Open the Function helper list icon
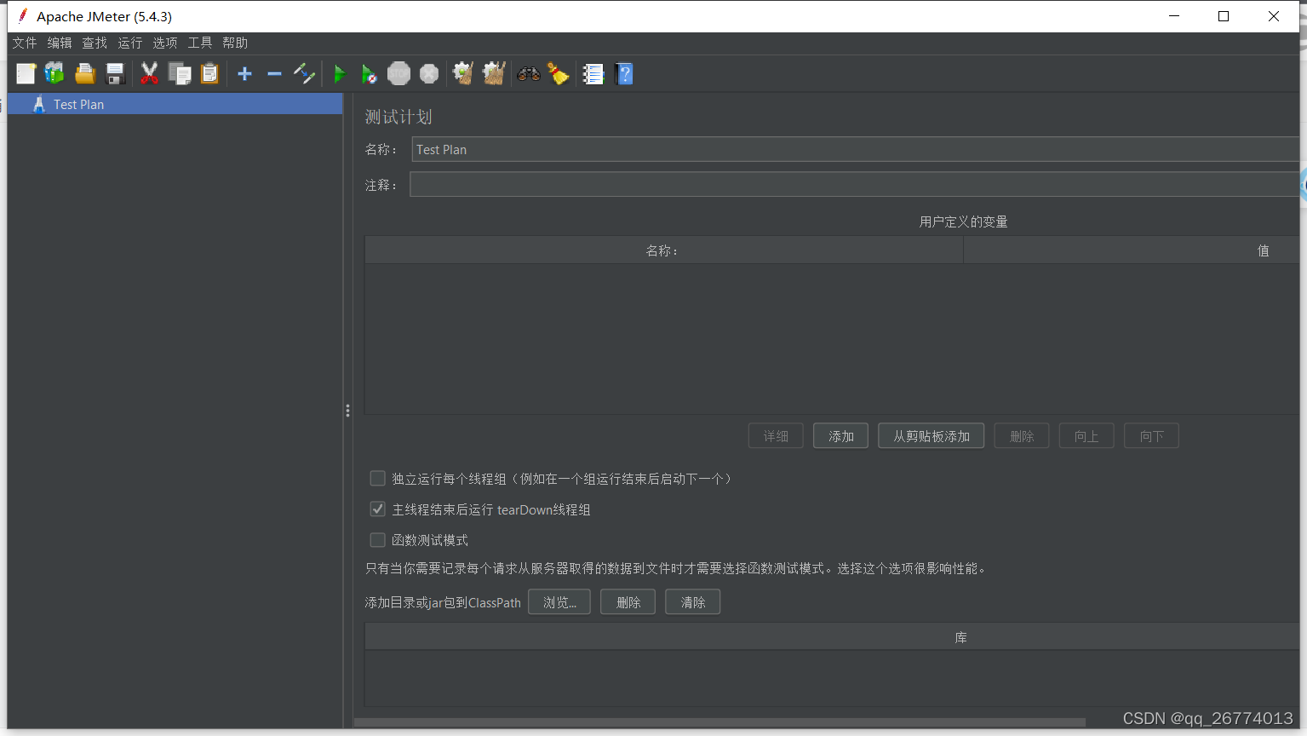Image resolution: width=1307 pixels, height=736 pixels. [593, 74]
